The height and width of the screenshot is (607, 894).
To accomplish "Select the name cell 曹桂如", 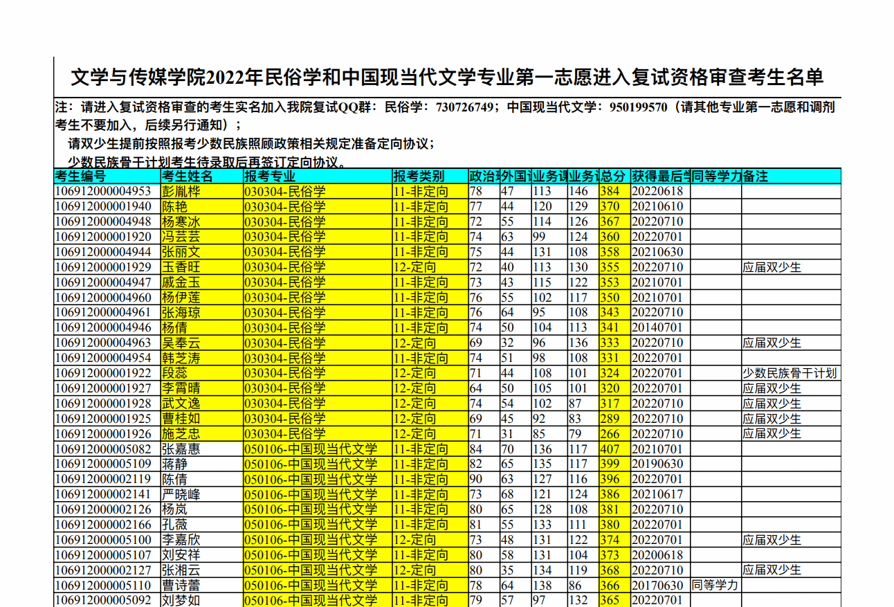I will pos(202,419).
